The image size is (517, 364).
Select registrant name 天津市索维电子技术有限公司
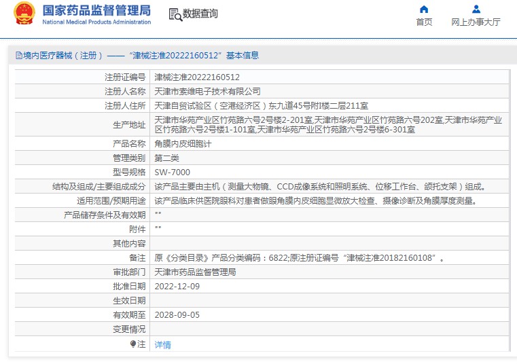point(207,91)
